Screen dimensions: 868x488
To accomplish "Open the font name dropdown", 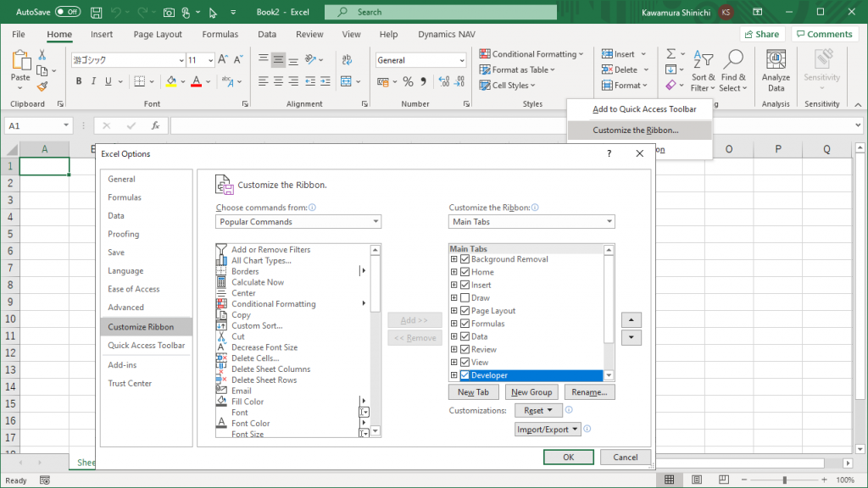I will pos(181,60).
